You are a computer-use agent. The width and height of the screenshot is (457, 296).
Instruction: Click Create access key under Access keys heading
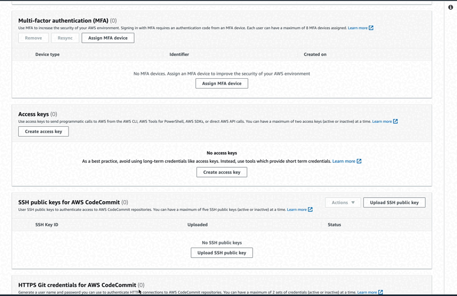click(43, 131)
